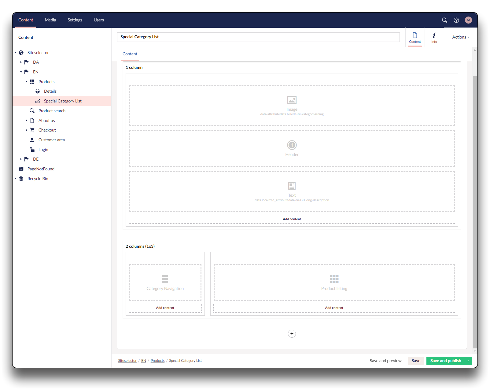Select the Product listing grid block
Viewport: 490px width, 390px height.
334,282
